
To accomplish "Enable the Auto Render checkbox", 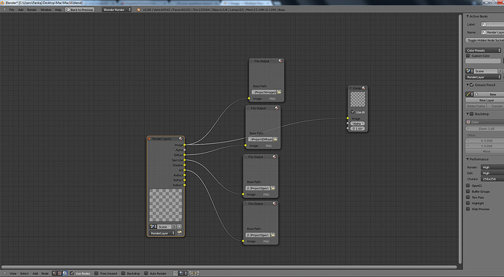I will [146, 273].
